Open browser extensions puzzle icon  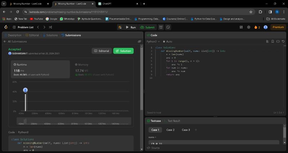260,12
